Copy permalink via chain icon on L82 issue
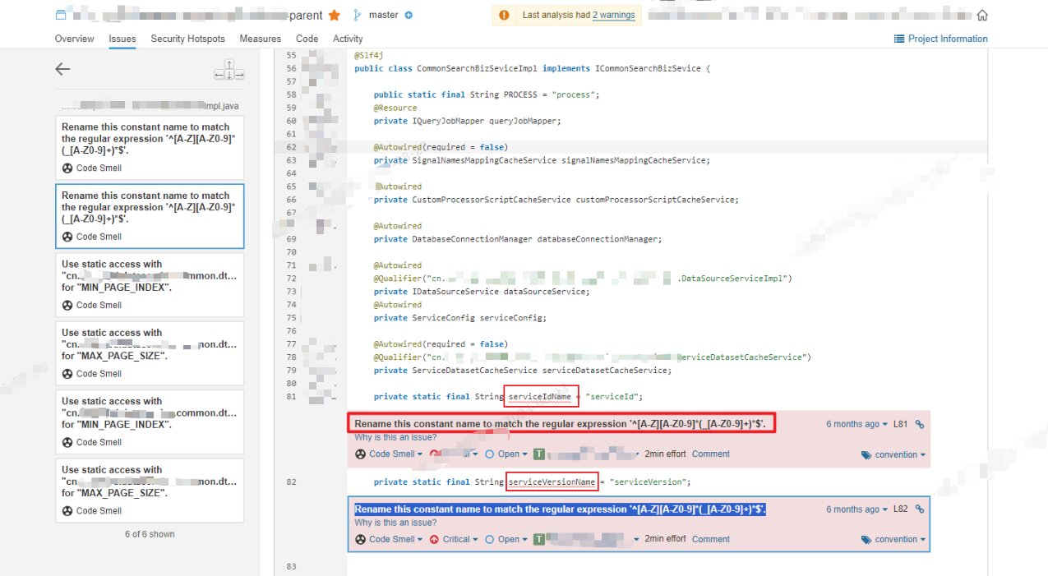1048x576 pixels. tap(920, 510)
